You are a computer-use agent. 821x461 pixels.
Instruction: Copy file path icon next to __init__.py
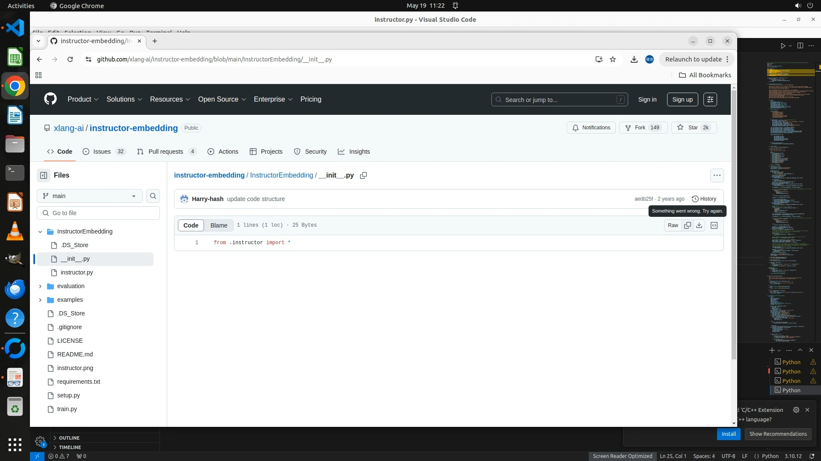coord(363,175)
